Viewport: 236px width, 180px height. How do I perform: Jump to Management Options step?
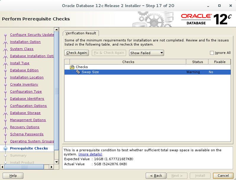pyautogui.click(x=28, y=120)
